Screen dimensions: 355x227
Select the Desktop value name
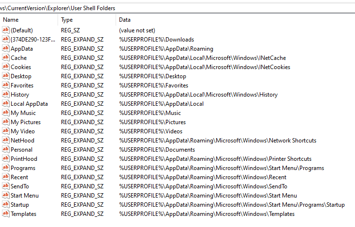21,76
